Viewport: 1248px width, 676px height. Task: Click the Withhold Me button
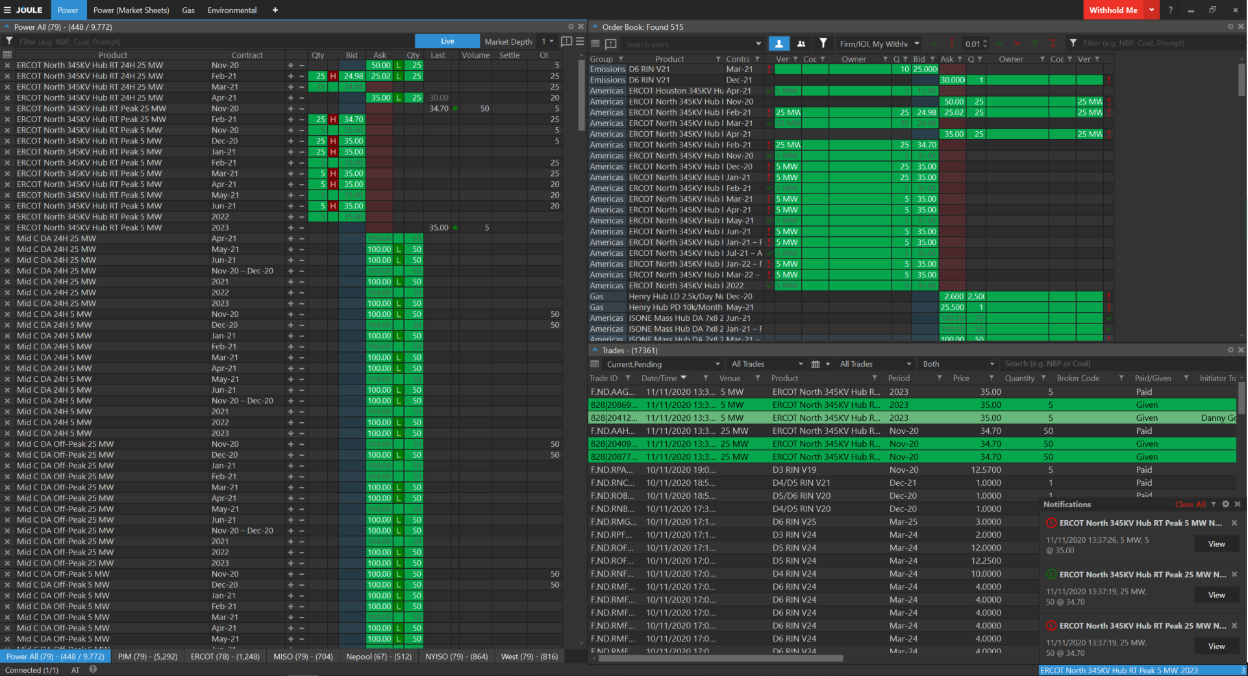[x=1114, y=10]
